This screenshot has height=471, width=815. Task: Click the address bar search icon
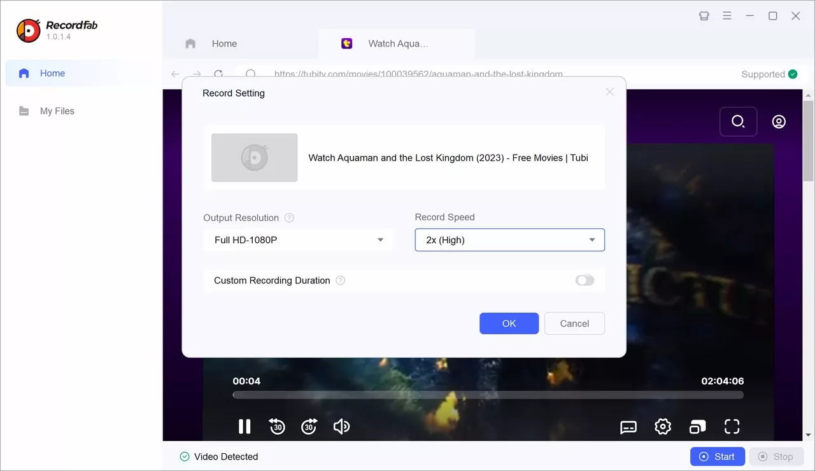[x=251, y=74]
